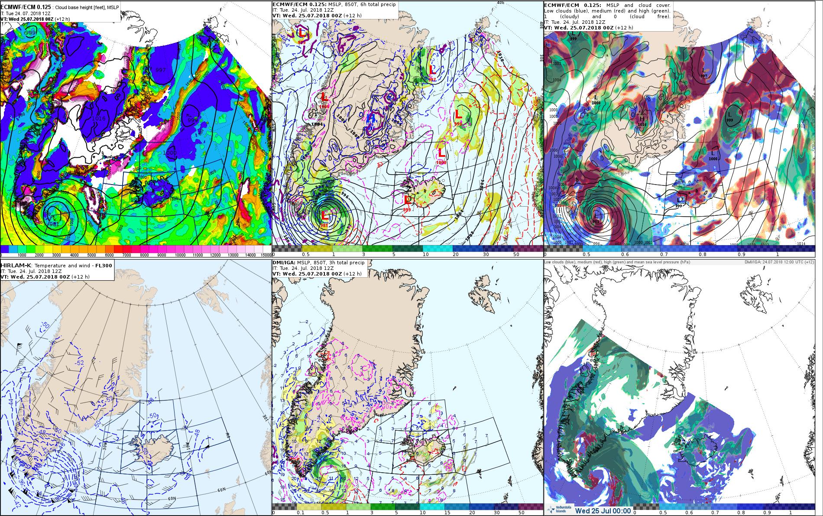
Task: Click the 'DMI/IGA: 24.07.2018 12:00 UTC (+12)' caption
Action: point(778,262)
